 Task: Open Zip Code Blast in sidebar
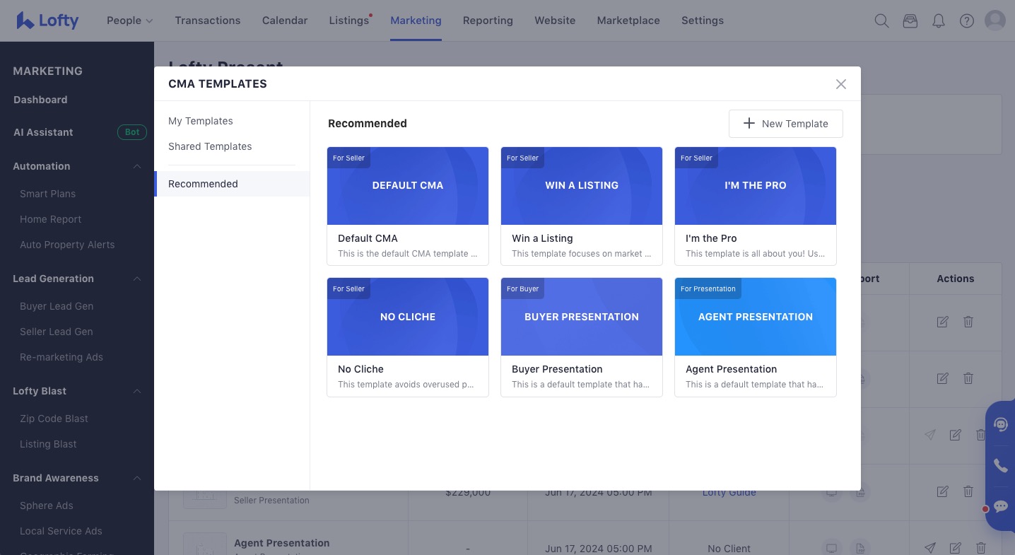pyautogui.click(x=54, y=419)
